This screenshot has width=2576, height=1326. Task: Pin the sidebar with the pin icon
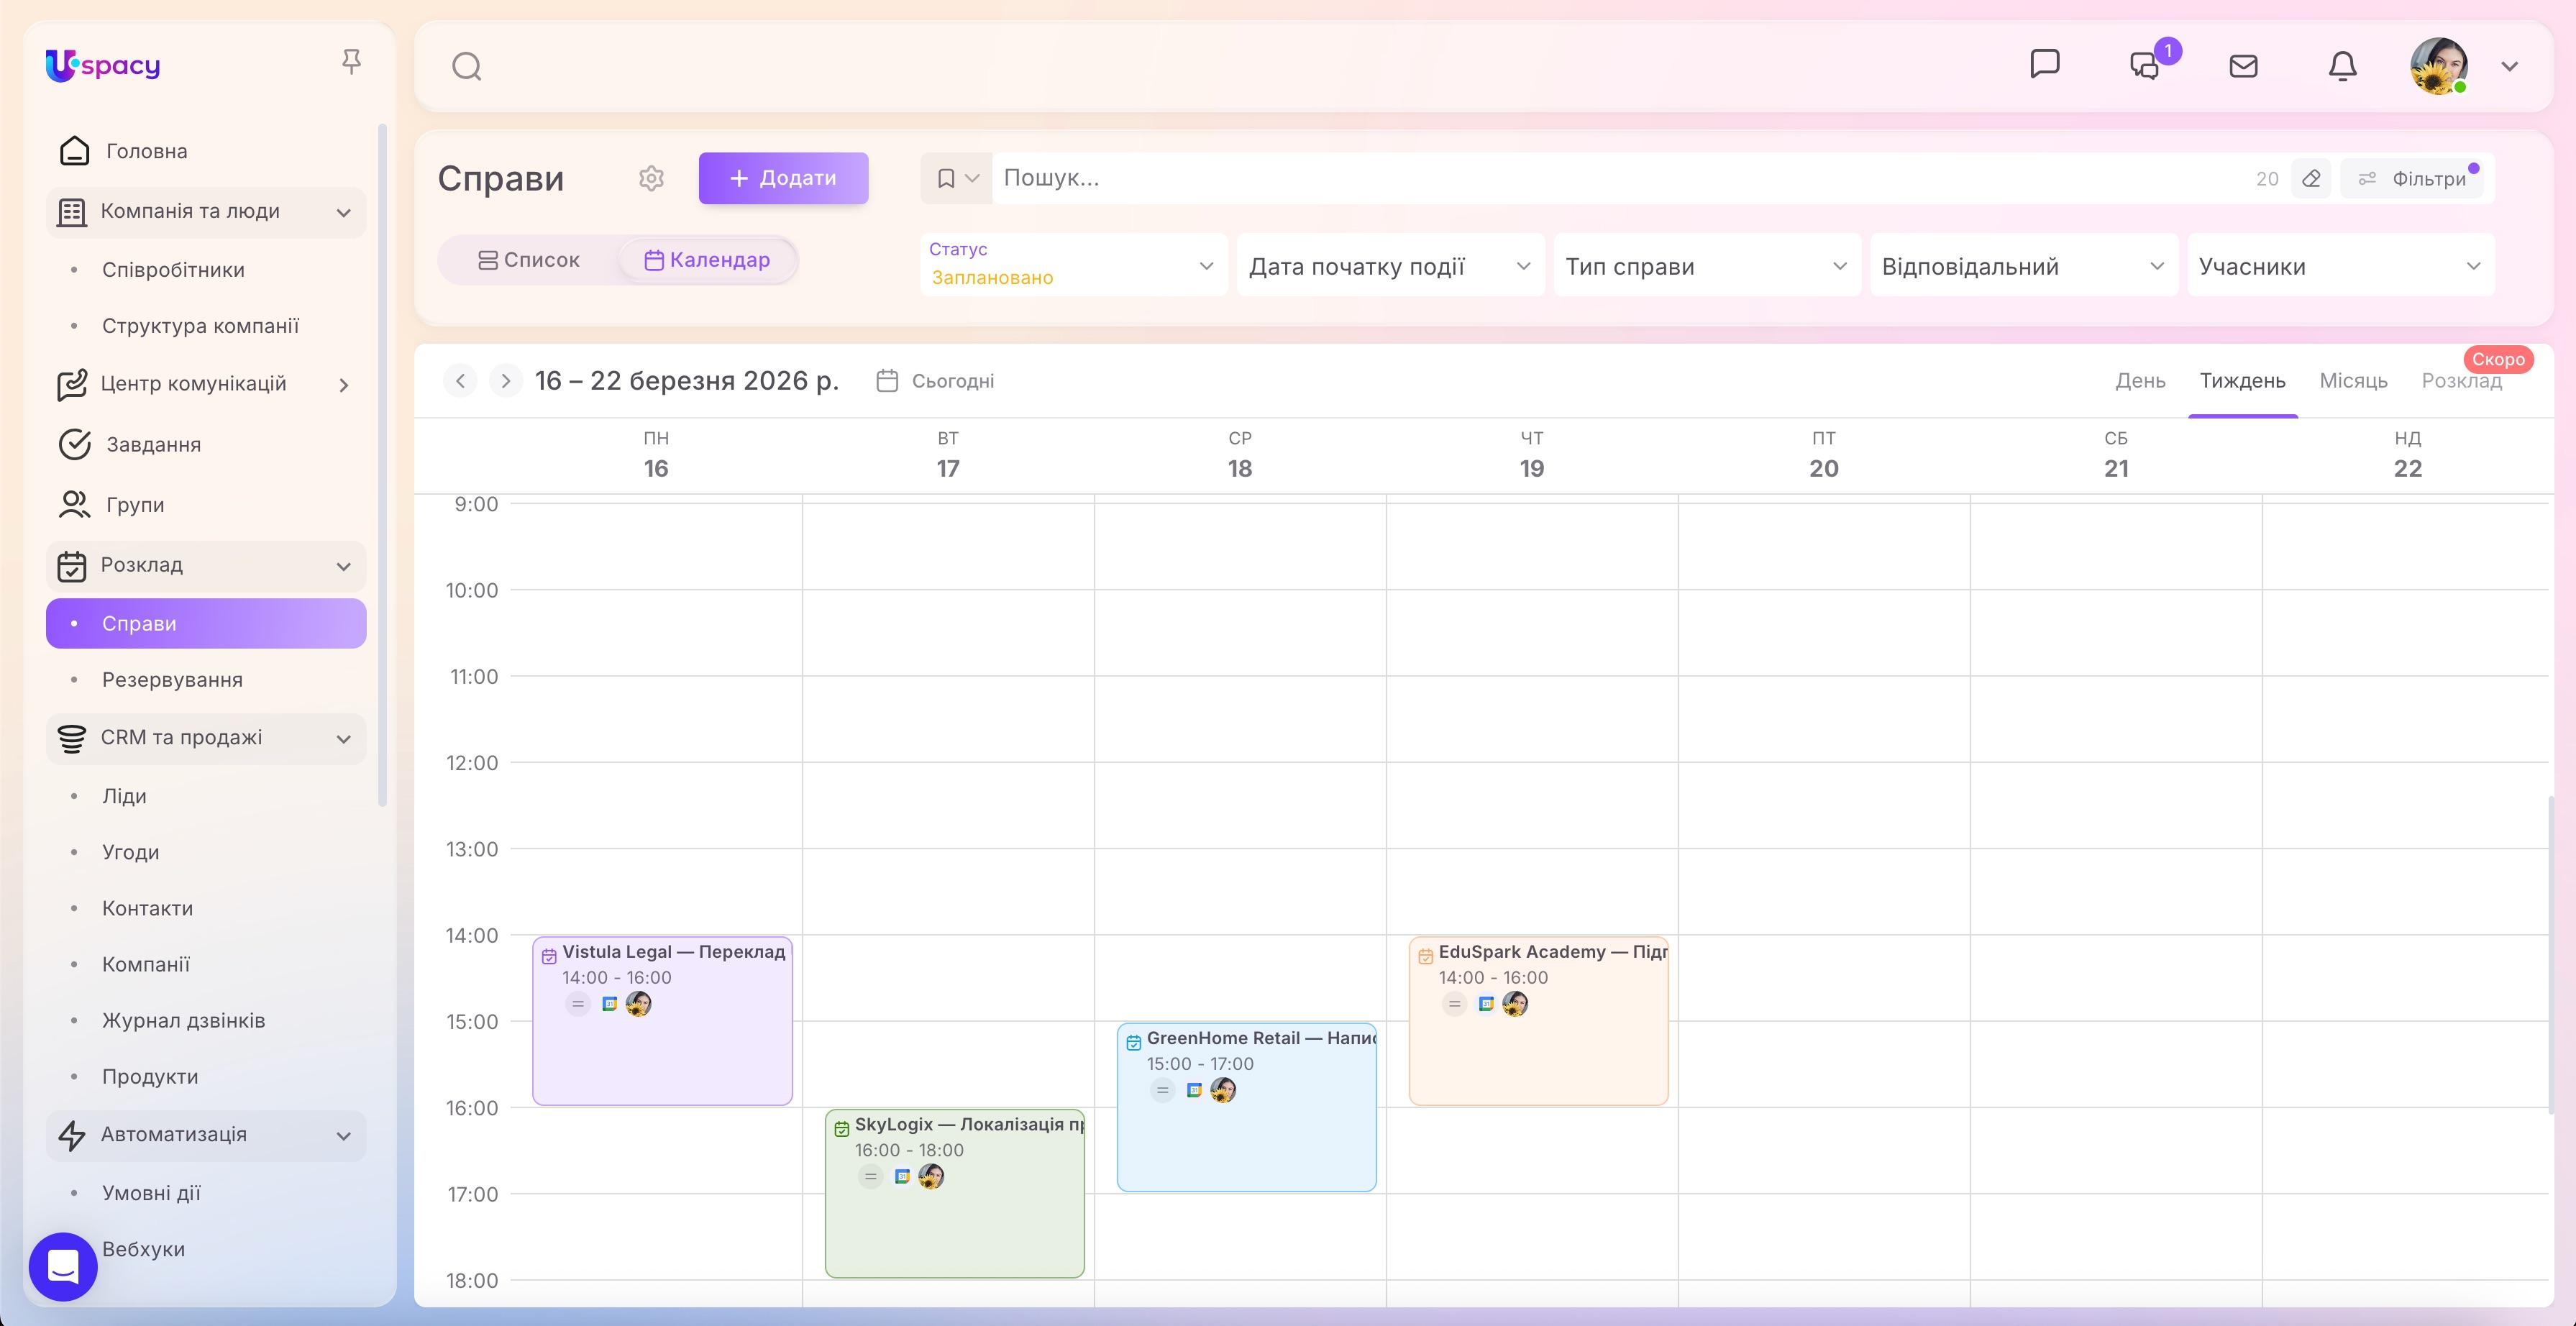pos(352,61)
